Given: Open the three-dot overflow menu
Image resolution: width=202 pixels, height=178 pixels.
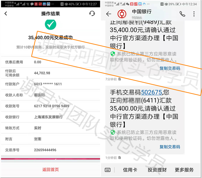Looking at the screenshot, I should click(x=194, y=14).
